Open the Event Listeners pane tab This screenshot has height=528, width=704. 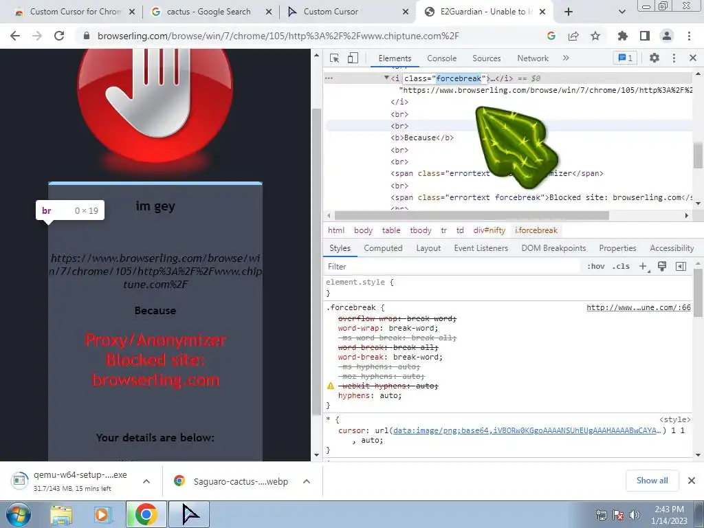481,248
